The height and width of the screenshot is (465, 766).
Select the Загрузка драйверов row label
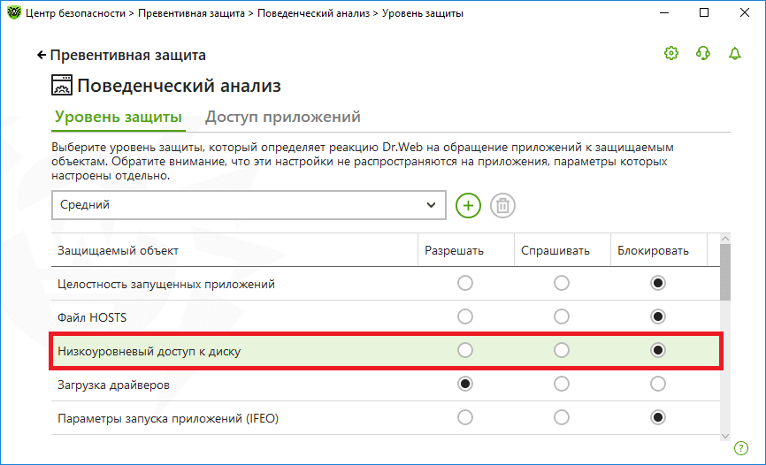pos(113,385)
